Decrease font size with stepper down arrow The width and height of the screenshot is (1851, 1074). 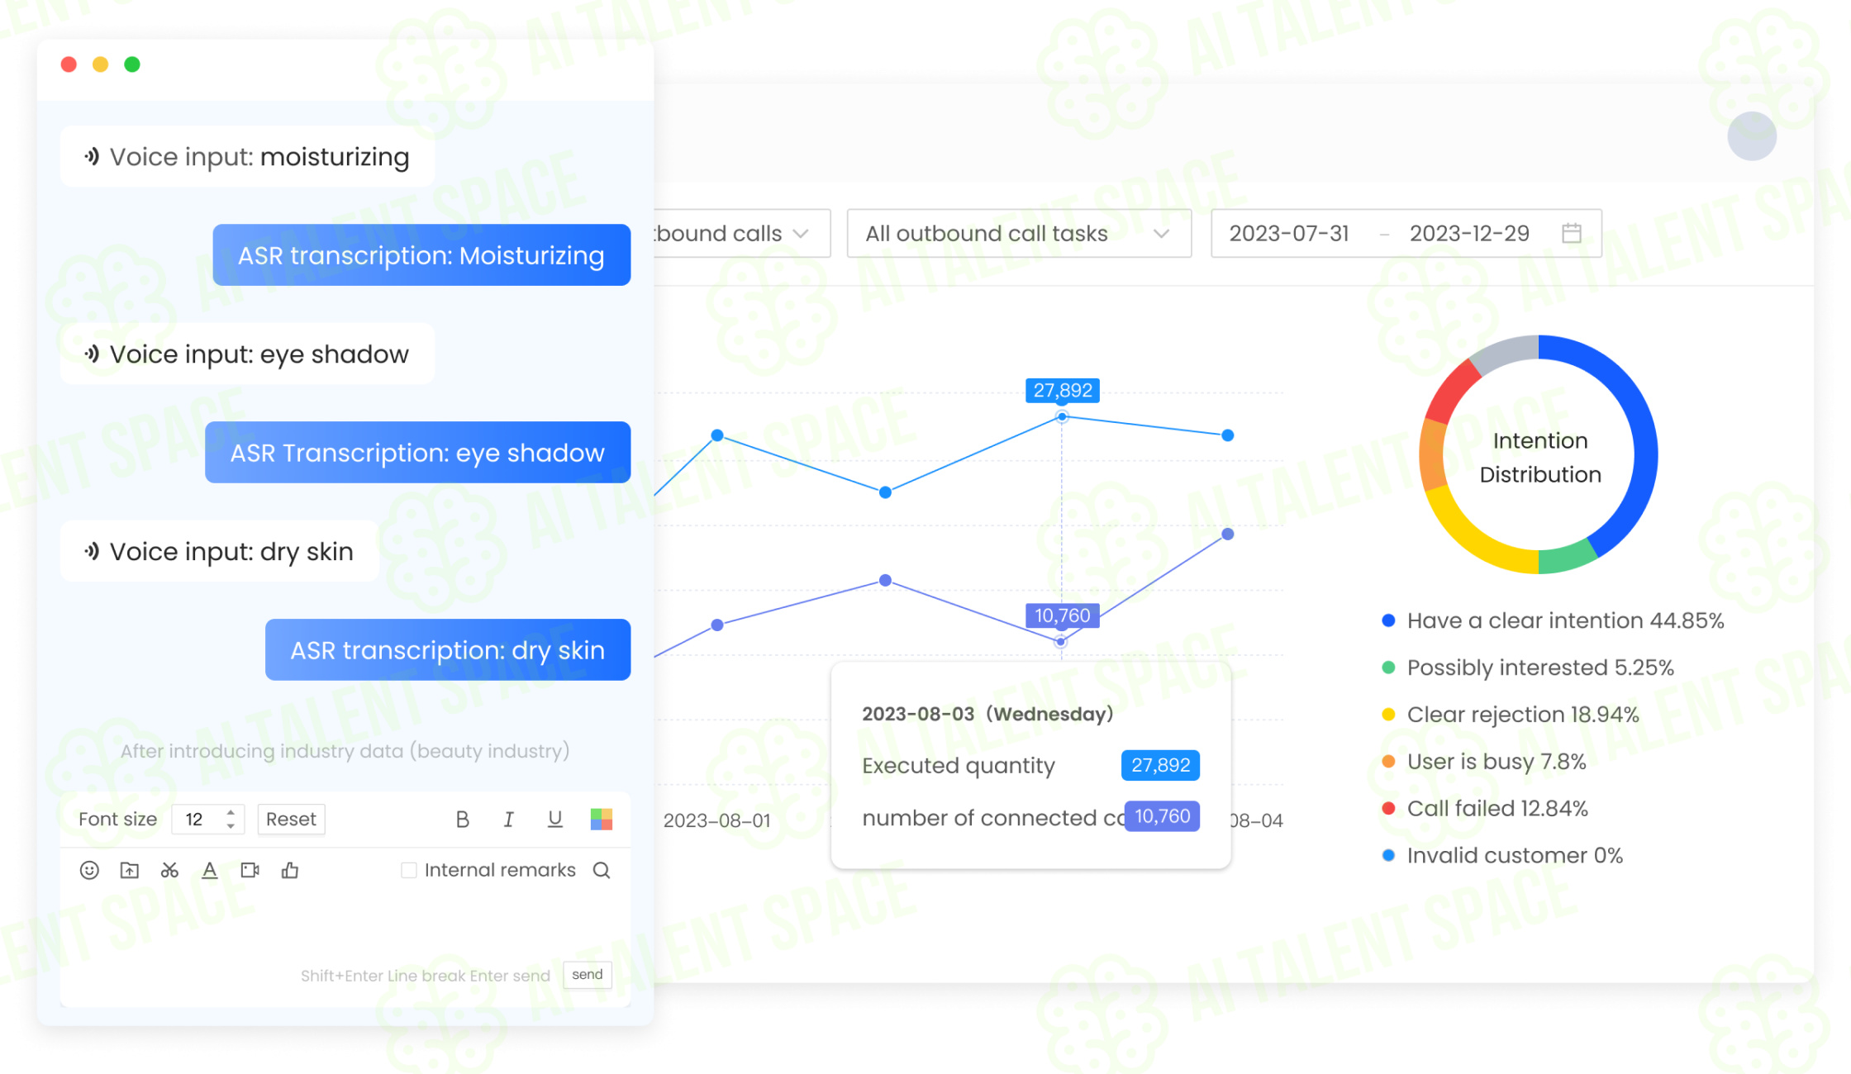[x=231, y=826]
